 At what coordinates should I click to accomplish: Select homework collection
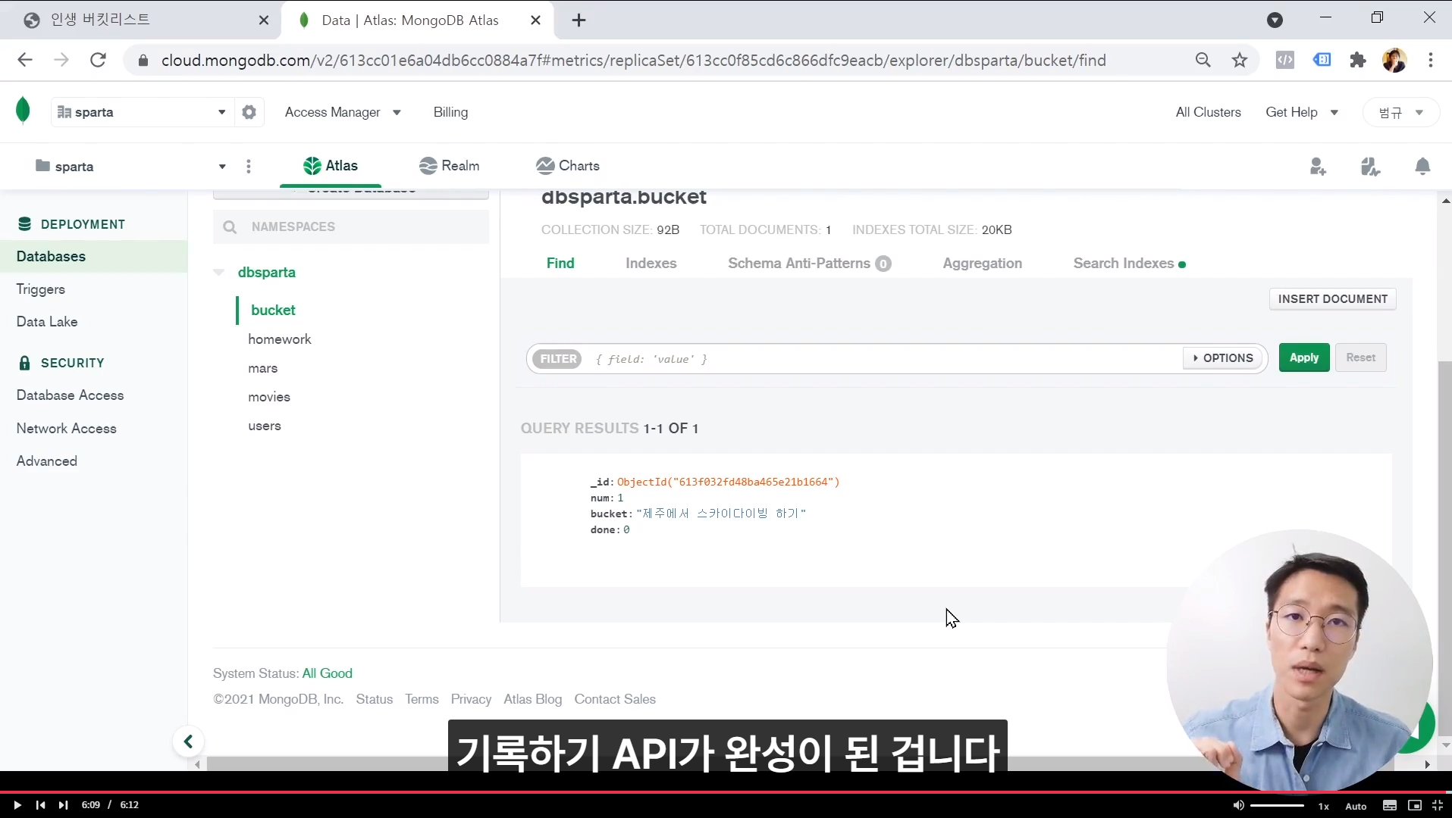pyautogui.click(x=280, y=339)
